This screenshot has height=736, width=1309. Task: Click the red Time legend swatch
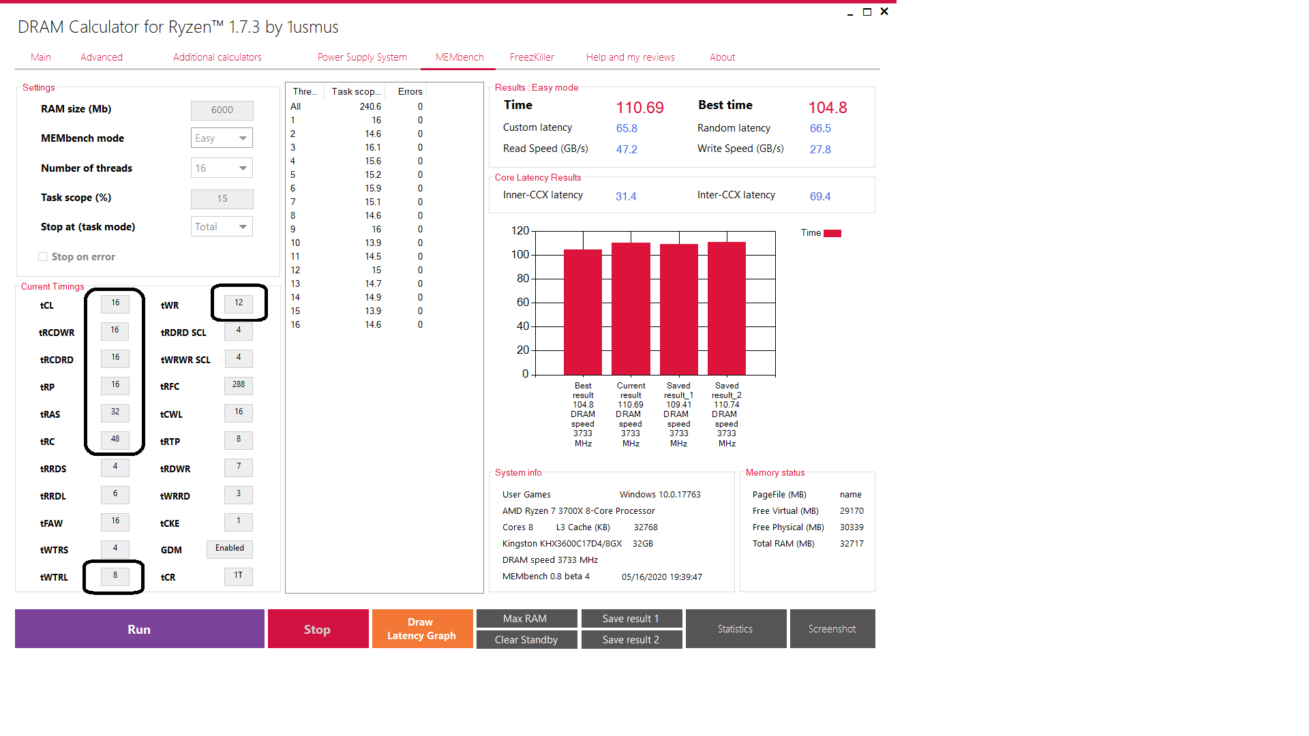(x=832, y=233)
